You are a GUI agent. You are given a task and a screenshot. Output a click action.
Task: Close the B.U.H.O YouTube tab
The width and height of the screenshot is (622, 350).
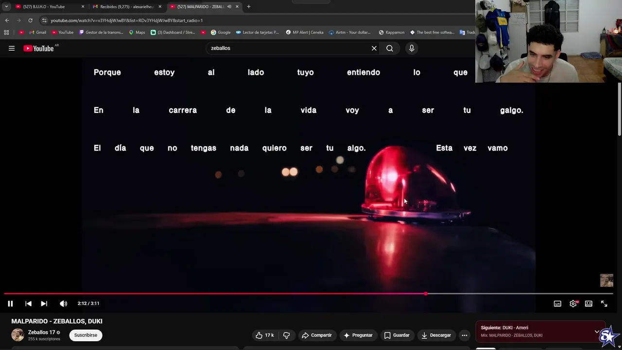pos(83,7)
